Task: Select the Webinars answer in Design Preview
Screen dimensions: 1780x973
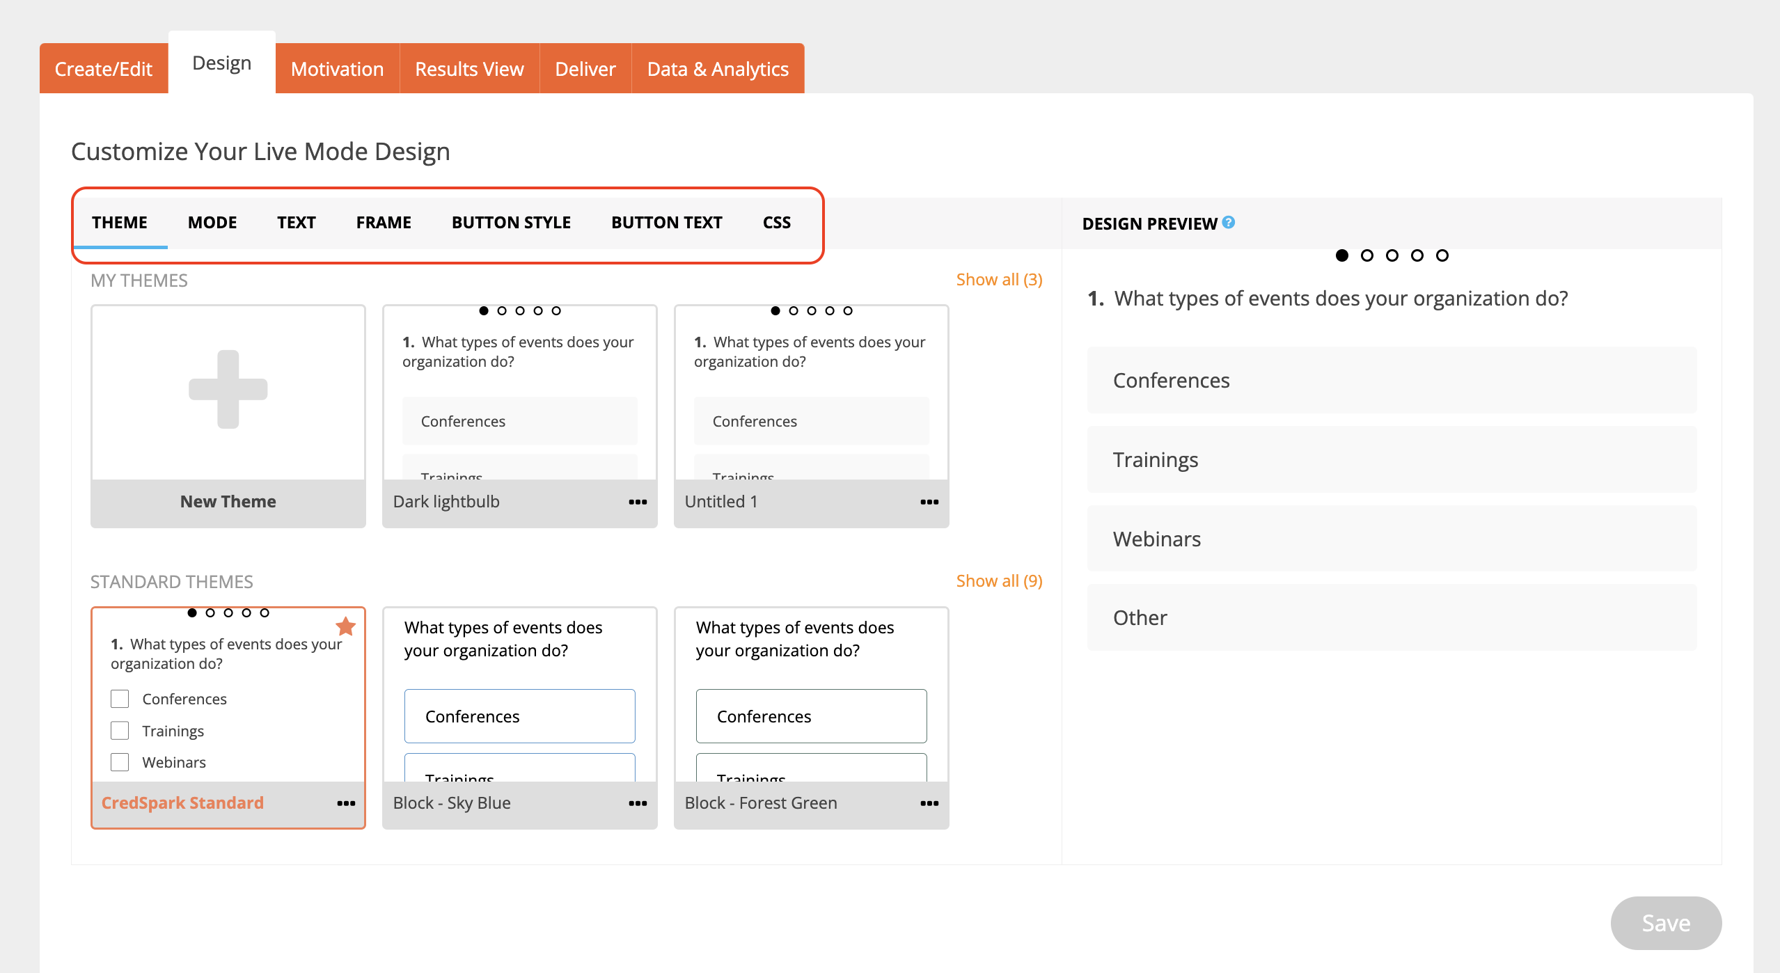Action: (x=1391, y=539)
